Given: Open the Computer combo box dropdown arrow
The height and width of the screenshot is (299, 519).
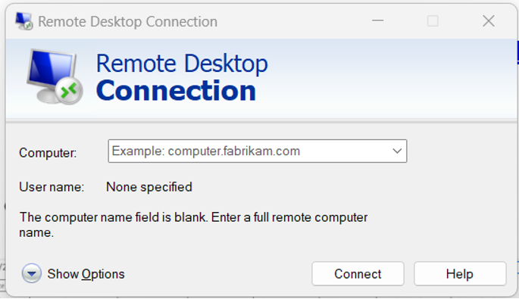Looking at the screenshot, I should pos(397,151).
